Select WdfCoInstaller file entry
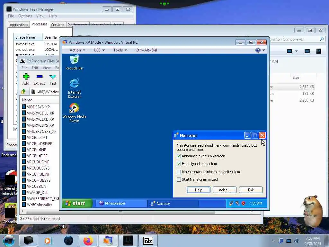Viewport: 329px width, 247px height. click(40, 205)
